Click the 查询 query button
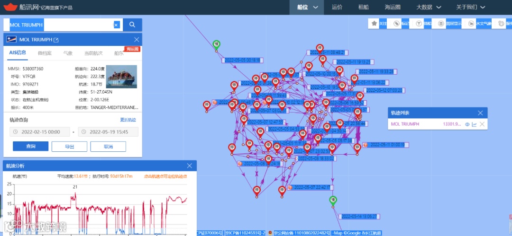512x236 pixels. pos(31,146)
